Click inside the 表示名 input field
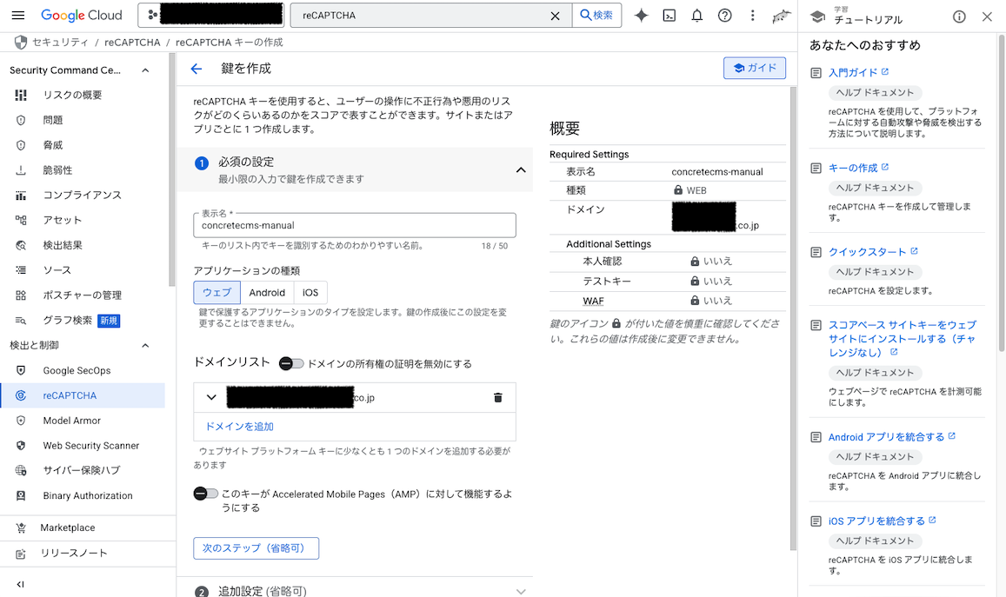Image resolution: width=1006 pixels, height=597 pixels. (x=355, y=225)
